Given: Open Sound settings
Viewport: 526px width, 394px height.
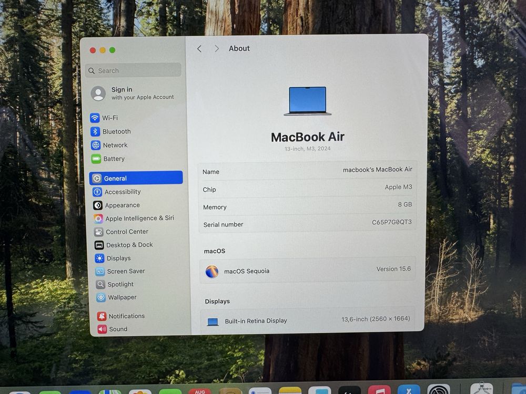Looking at the screenshot, I should [x=113, y=329].
